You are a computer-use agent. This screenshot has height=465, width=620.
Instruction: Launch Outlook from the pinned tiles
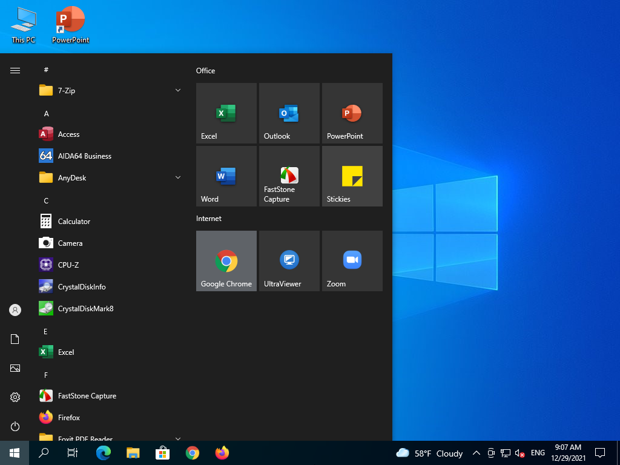[289, 113]
